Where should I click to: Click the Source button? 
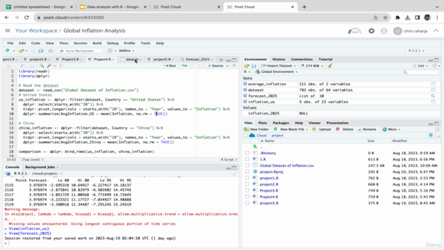(x=216, y=66)
